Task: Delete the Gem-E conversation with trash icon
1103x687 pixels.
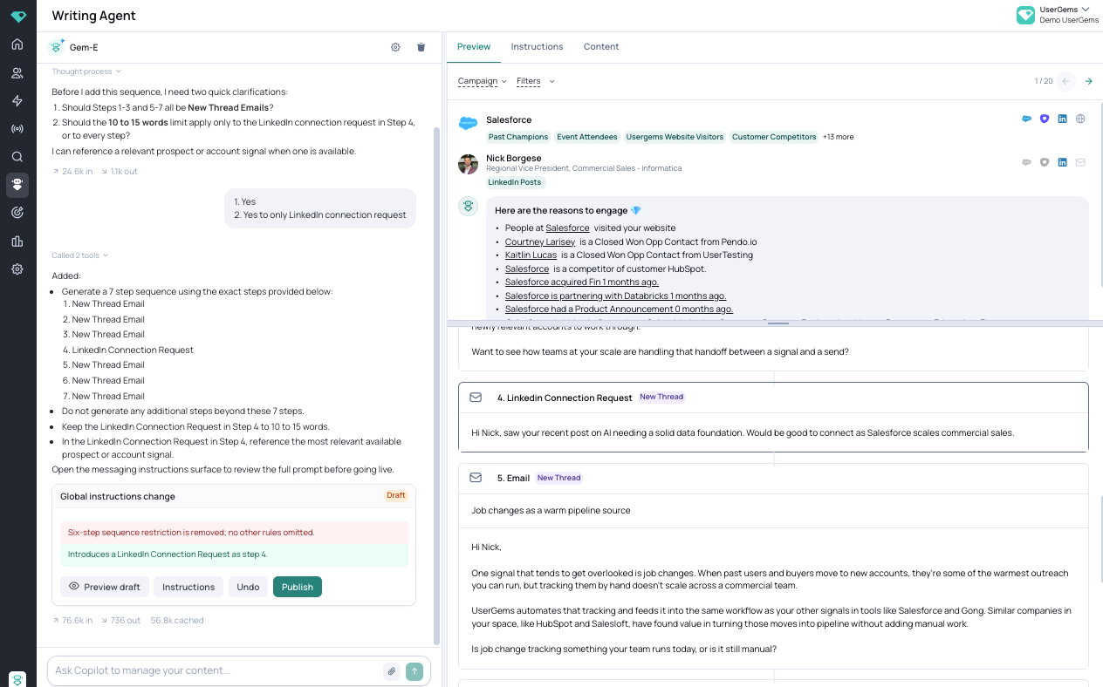Action: [x=421, y=47]
